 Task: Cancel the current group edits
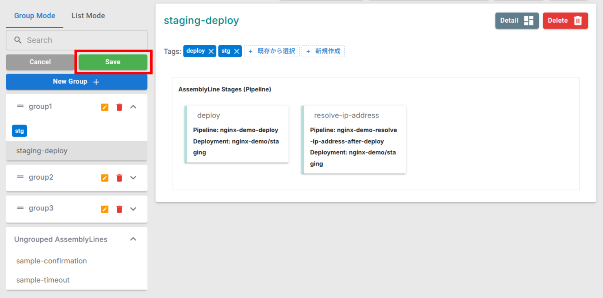point(40,62)
